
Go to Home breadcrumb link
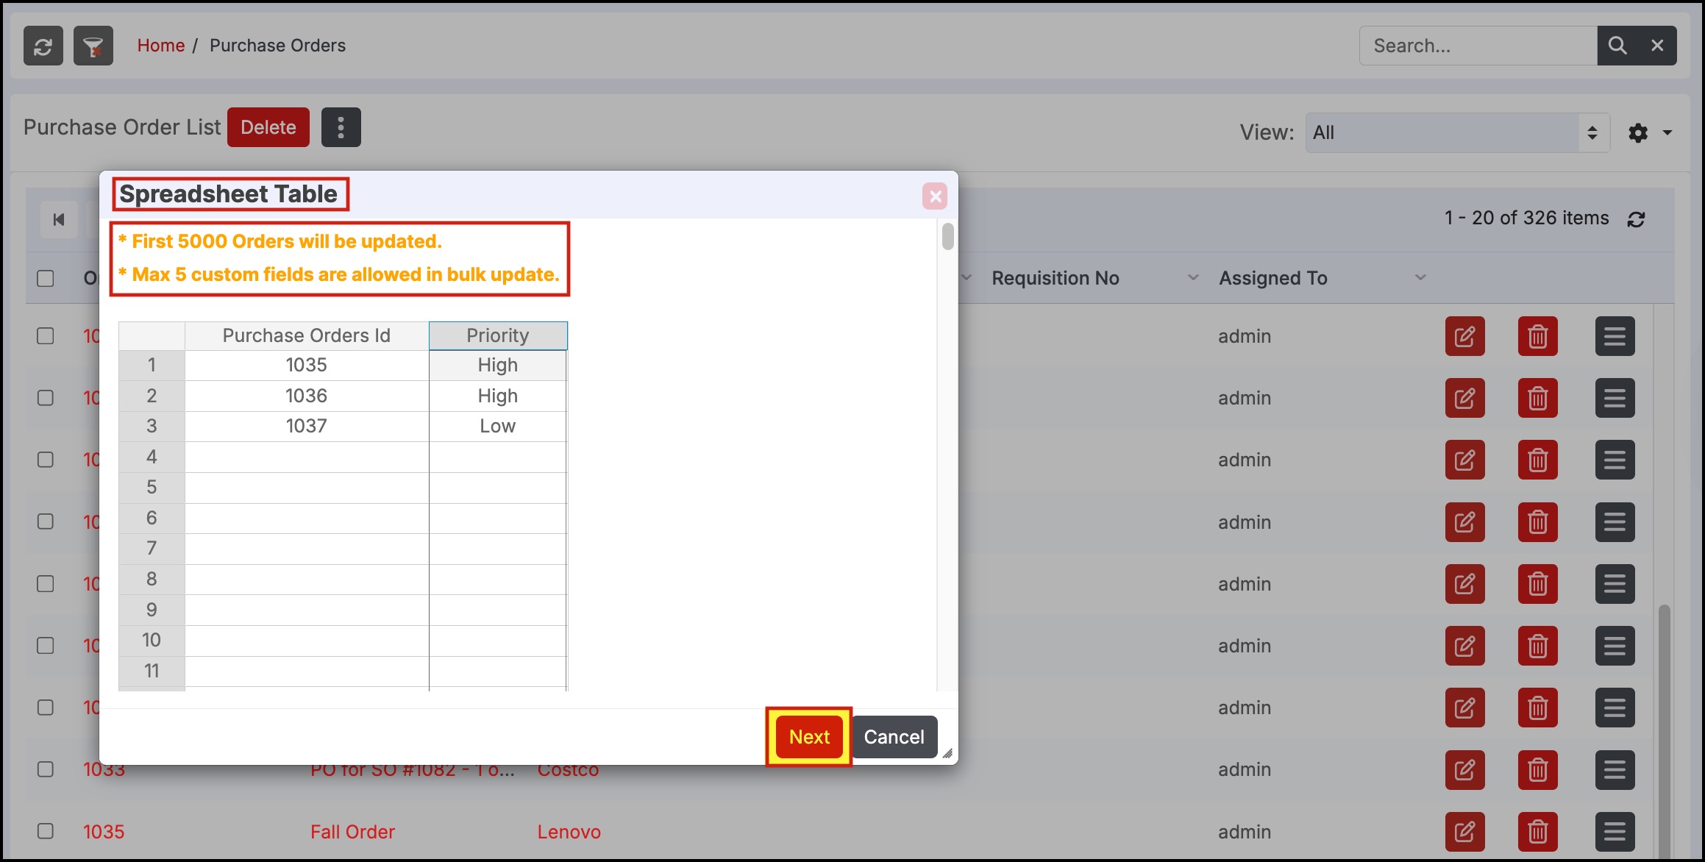click(160, 46)
